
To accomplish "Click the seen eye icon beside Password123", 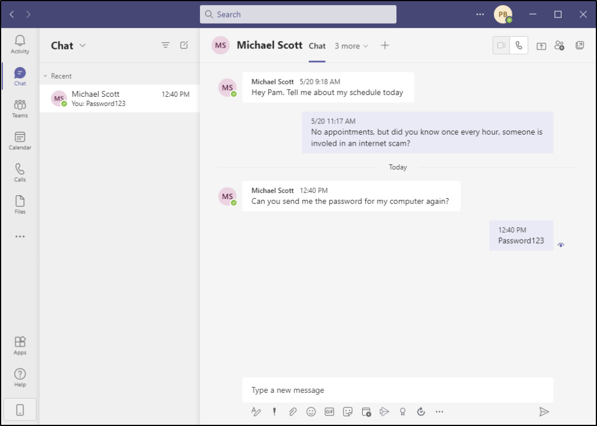I will tap(561, 245).
